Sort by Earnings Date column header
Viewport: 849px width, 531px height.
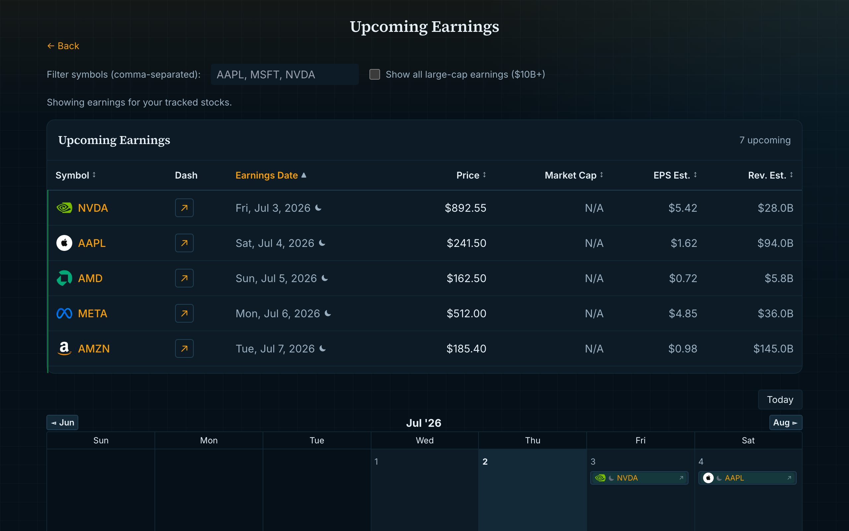point(271,175)
